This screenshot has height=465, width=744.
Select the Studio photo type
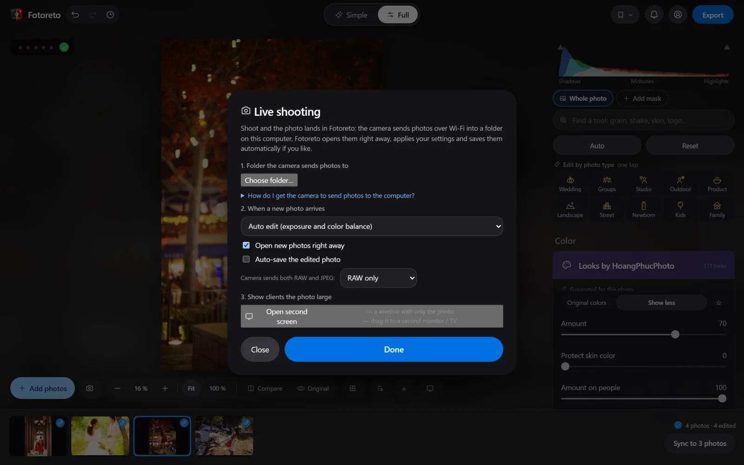tap(644, 184)
